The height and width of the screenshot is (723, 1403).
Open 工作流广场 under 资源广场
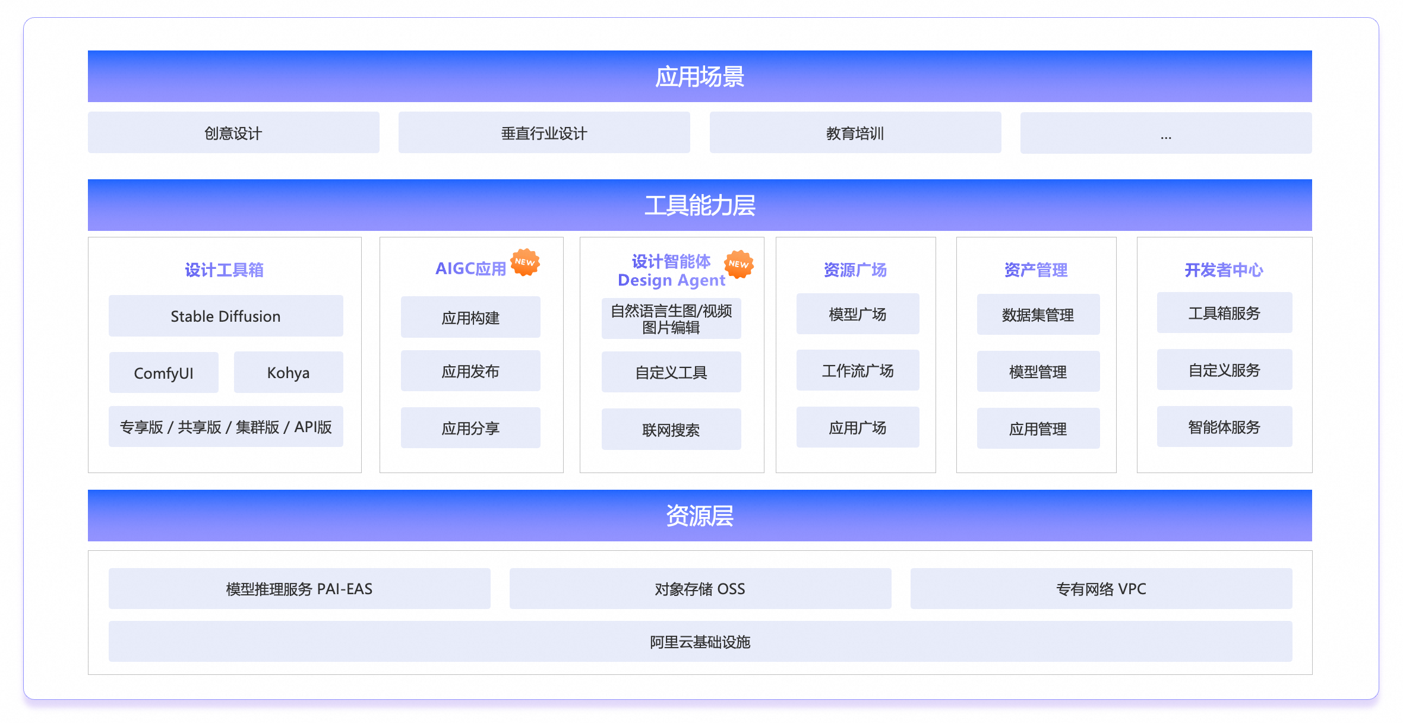(x=858, y=370)
